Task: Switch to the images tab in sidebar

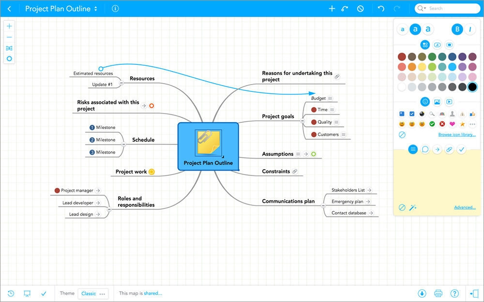Action: coord(437,101)
